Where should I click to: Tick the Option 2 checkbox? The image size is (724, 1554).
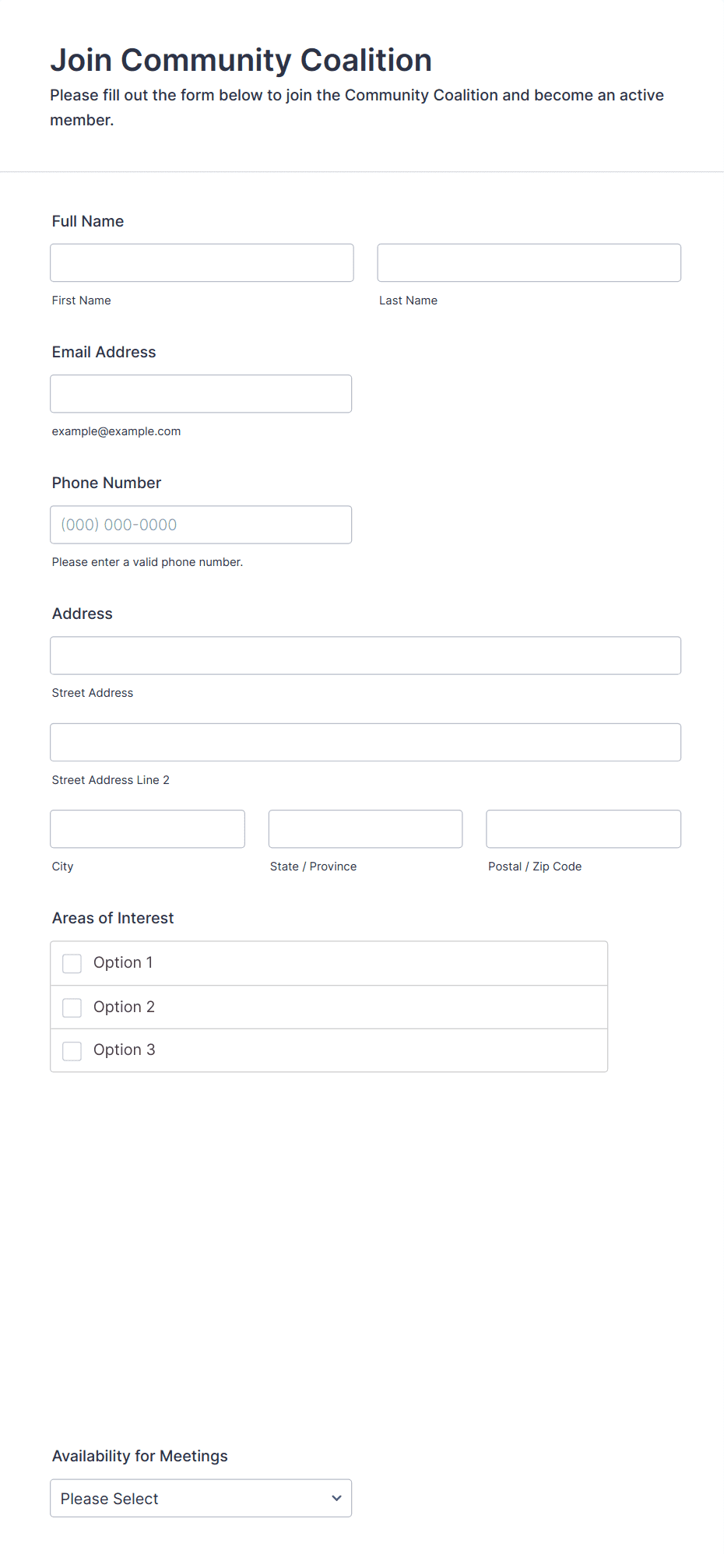click(72, 1007)
